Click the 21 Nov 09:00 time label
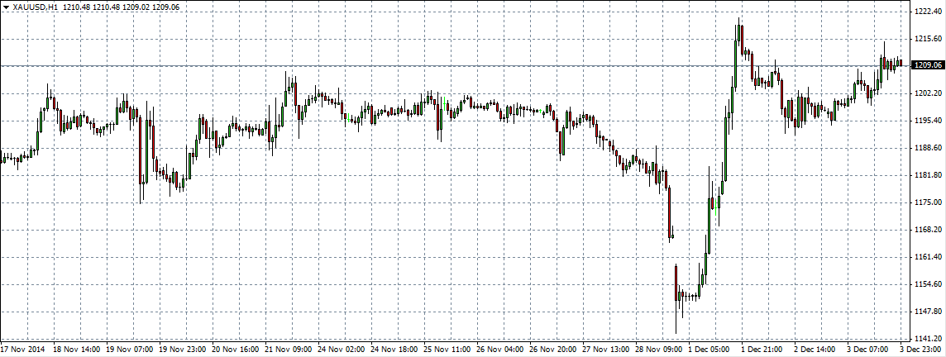 289,350
